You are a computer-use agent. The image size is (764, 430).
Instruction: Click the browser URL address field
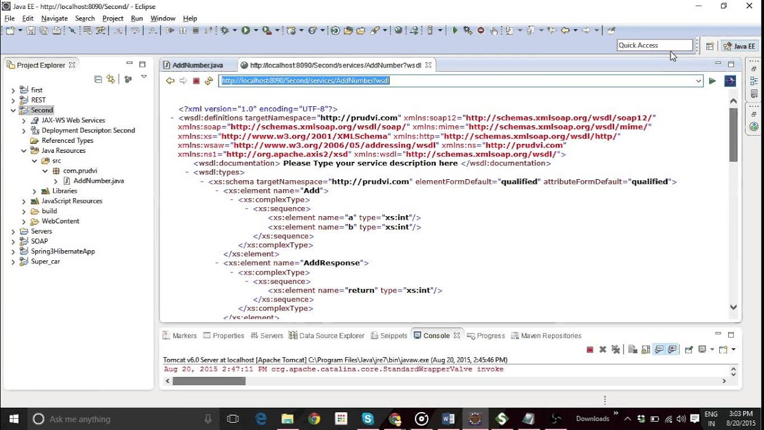pyautogui.click(x=457, y=81)
